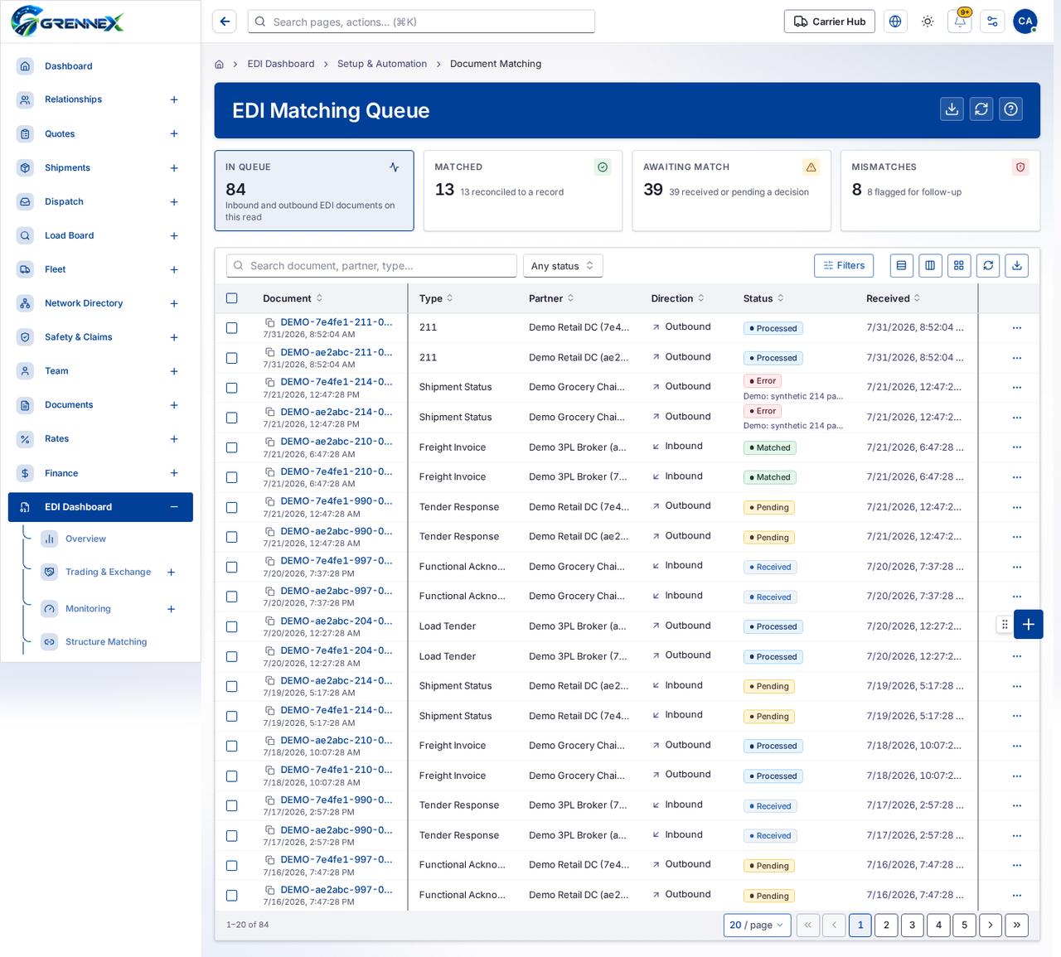Click the floating blue plus button

pos(1028,625)
